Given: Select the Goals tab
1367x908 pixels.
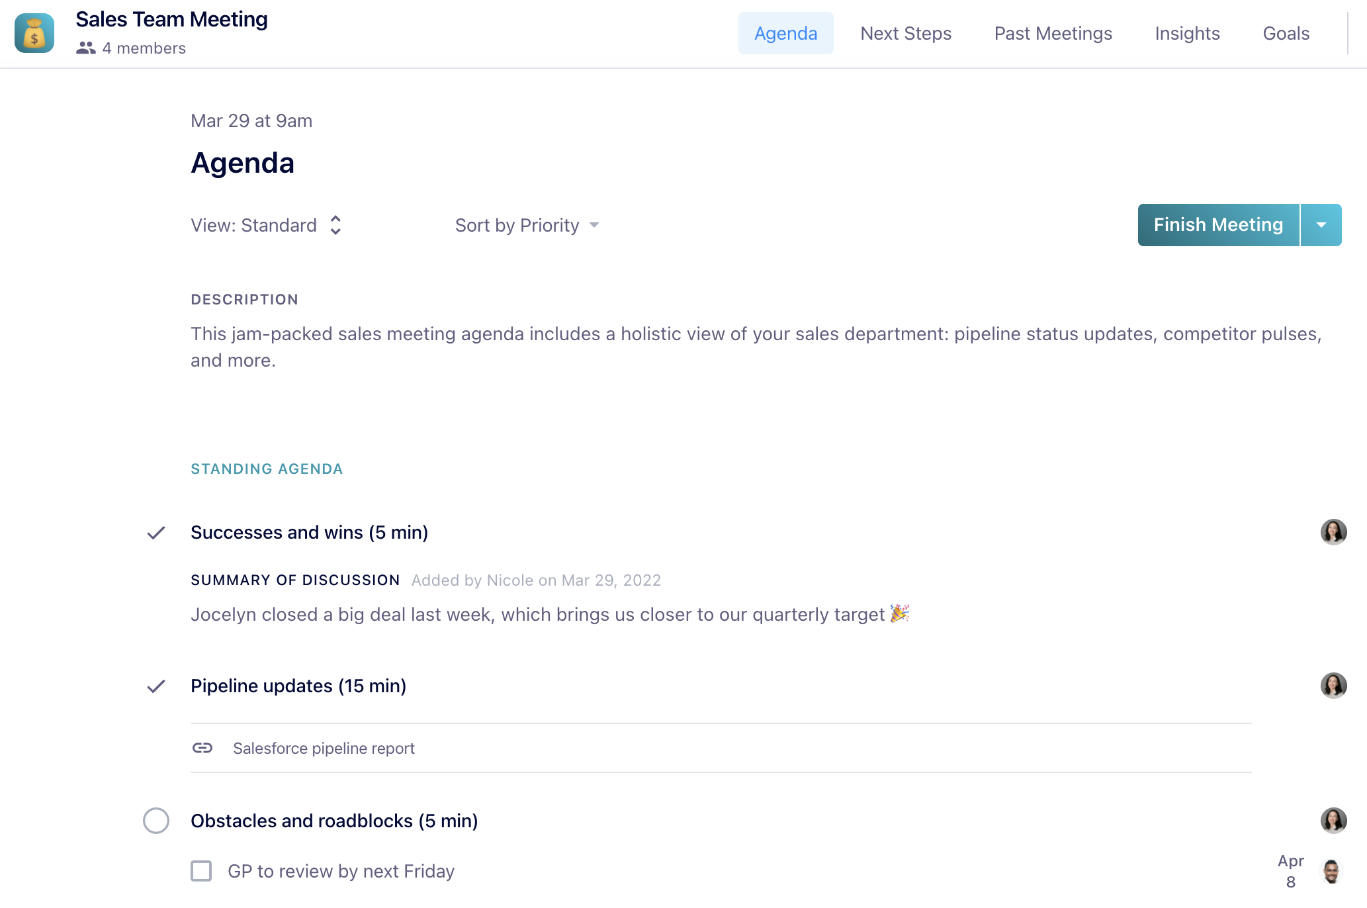Looking at the screenshot, I should pos(1285,34).
